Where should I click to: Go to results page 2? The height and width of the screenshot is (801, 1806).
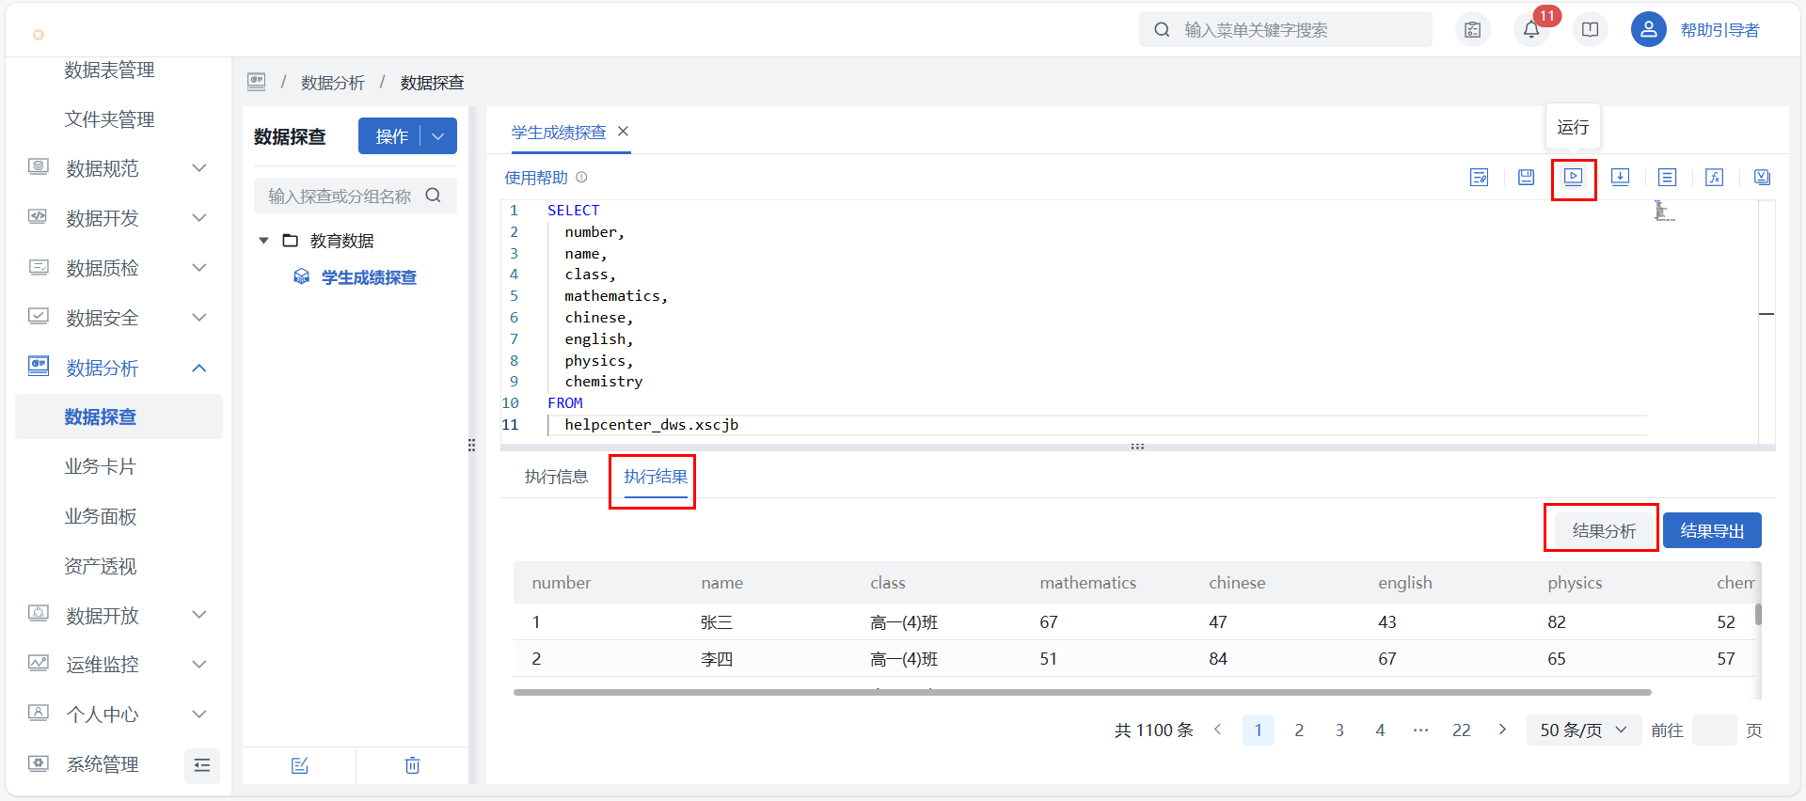point(1299,730)
